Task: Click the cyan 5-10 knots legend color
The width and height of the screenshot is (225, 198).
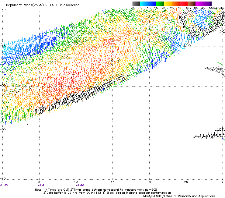Action: [144, 4]
